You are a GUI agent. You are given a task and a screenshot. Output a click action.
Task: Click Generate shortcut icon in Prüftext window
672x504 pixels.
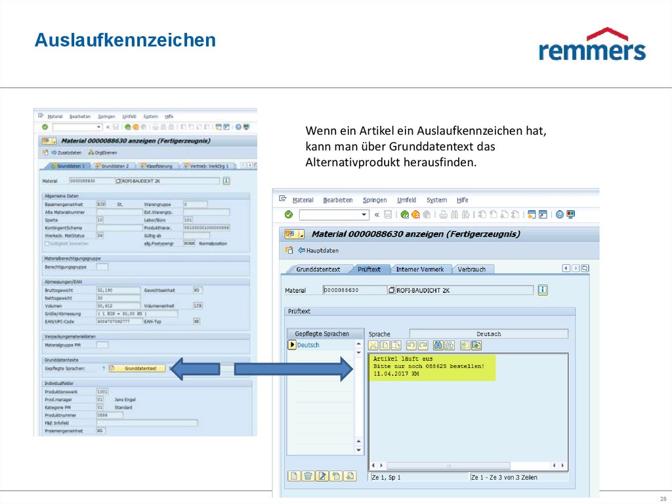[543, 214]
